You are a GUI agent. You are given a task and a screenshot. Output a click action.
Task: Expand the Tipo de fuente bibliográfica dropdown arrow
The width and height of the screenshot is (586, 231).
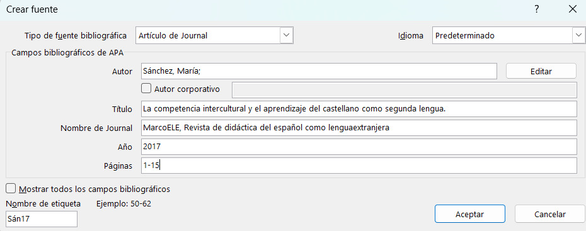286,35
